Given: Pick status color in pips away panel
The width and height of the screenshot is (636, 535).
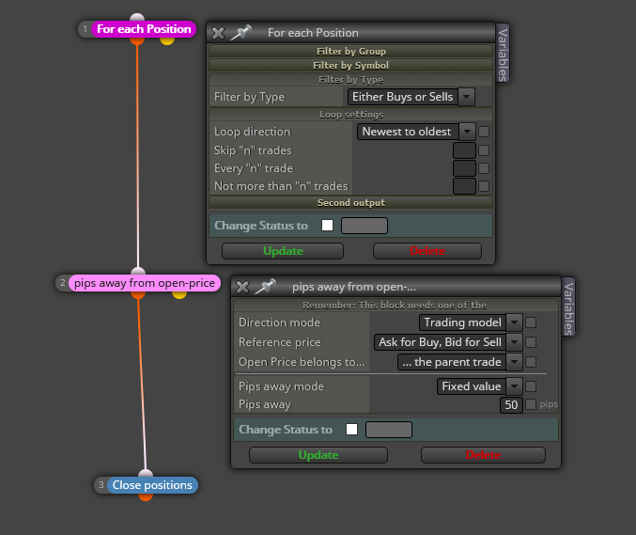Looking at the screenshot, I should (389, 430).
